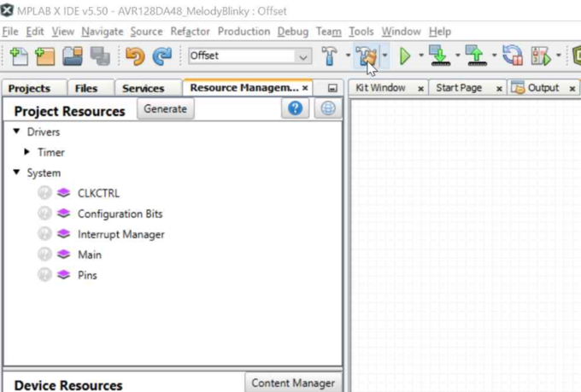Click the Read Device Memory icon
Viewport: 581px width, 392px height.
click(x=477, y=56)
